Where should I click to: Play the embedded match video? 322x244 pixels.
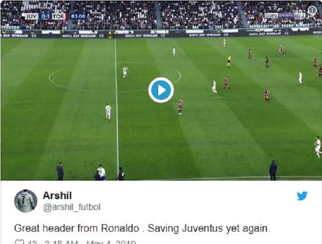pos(161,90)
